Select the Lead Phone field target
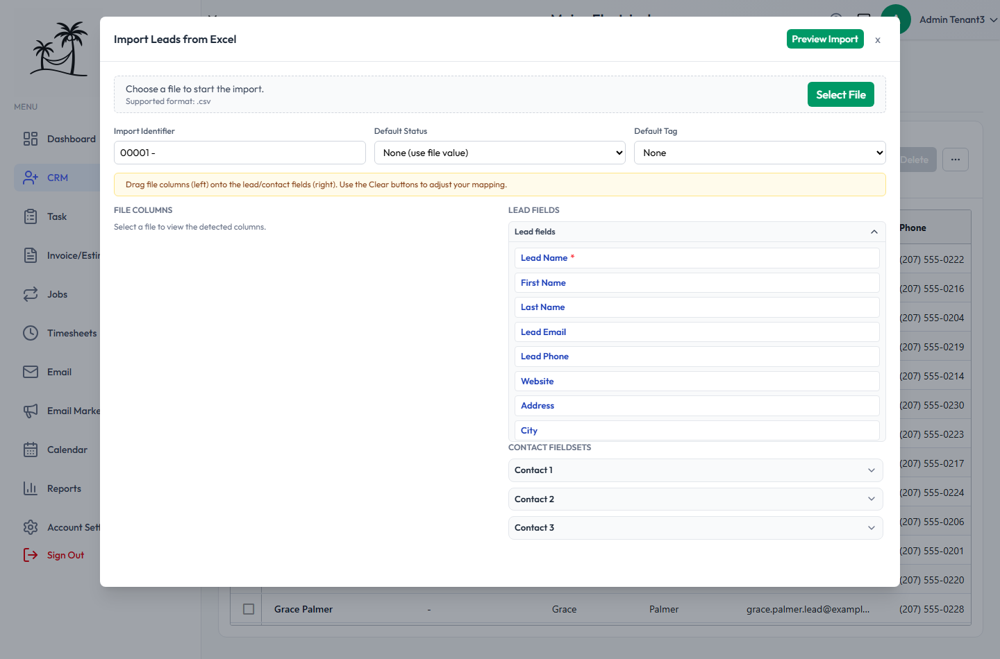This screenshot has width=1000, height=659. point(697,357)
